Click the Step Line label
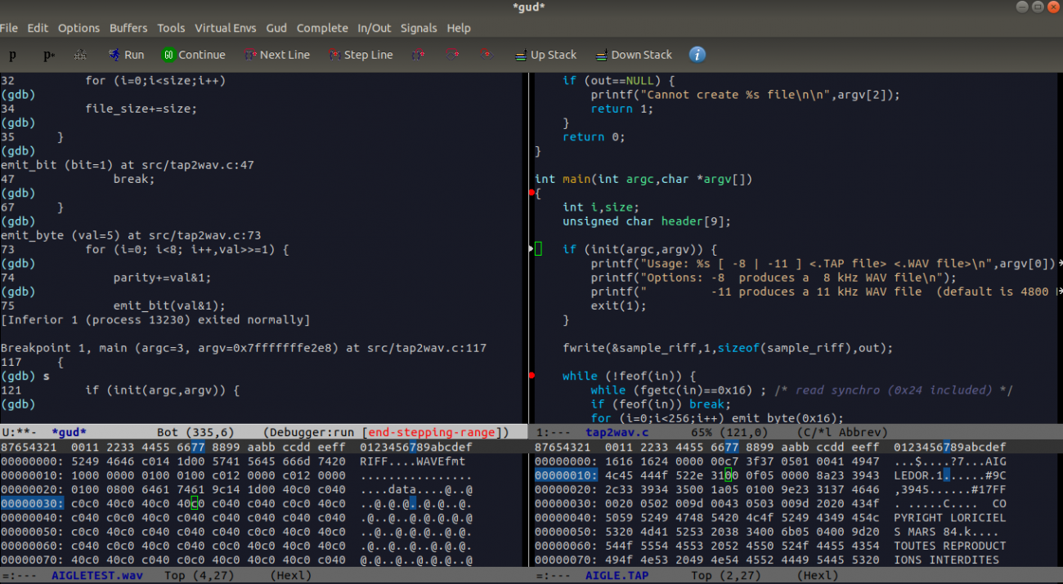This screenshot has height=584, width=1063. tap(369, 55)
